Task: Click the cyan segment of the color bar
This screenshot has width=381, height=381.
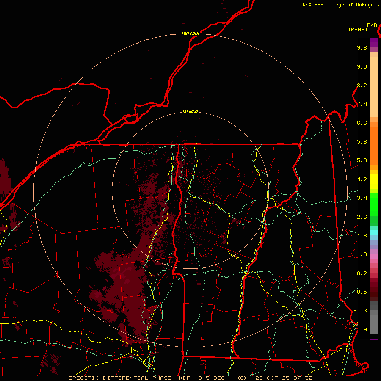Action: click(x=374, y=233)
